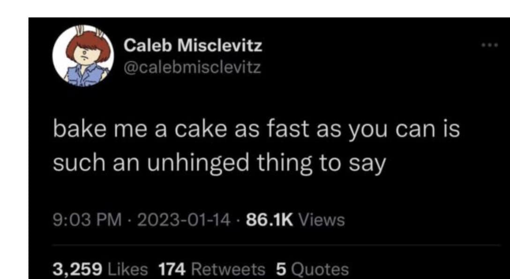This screenshot has height=279, width=510.
Task: Click the word Views beside 86.1K
Action: (321, 219)
